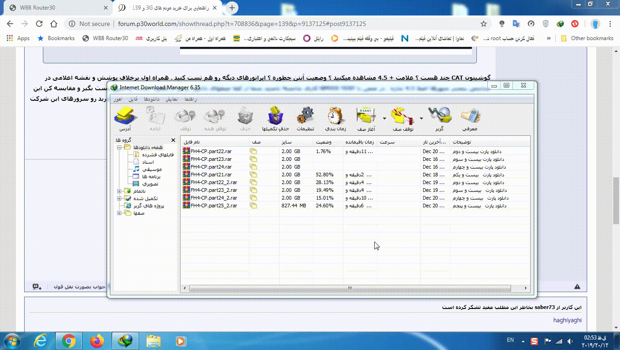The height and width of the screenshot is (350, 620).
Task: Open dropdown arrow next to آغاز صف
Action: [x=384, y=118]
